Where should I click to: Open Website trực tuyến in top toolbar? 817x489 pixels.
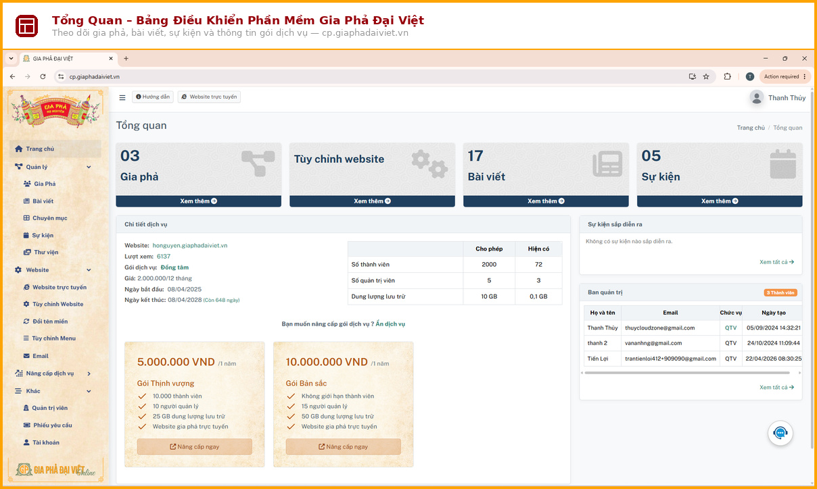[210, 97]
